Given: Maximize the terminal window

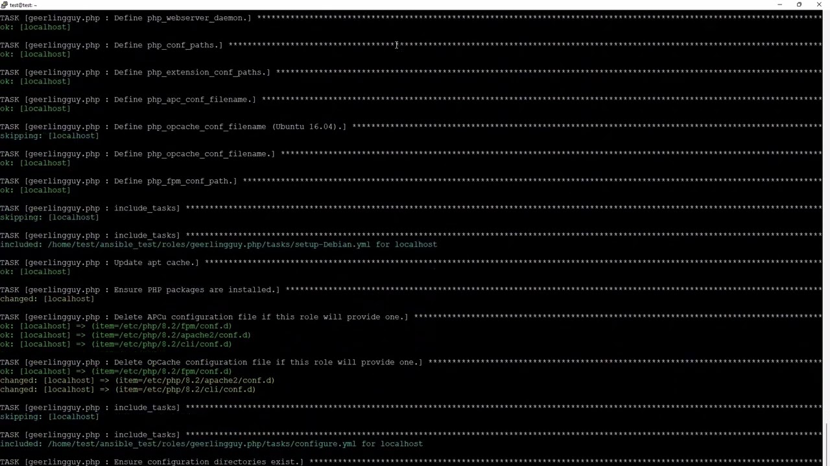Looking at the screenshot, I should (799, 5).
